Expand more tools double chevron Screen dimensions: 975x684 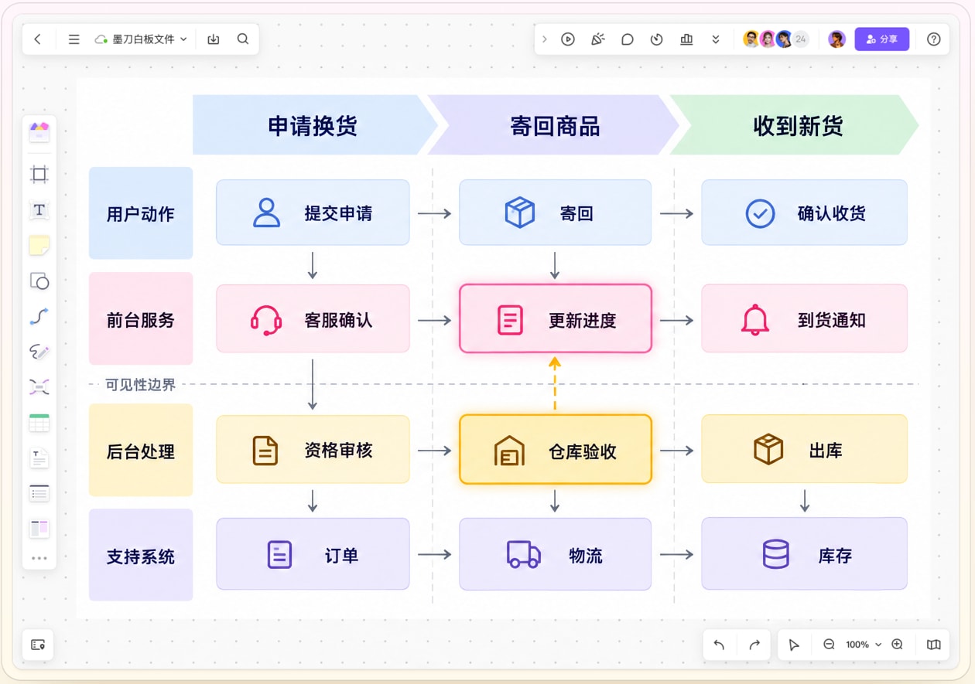pos(716,39)
